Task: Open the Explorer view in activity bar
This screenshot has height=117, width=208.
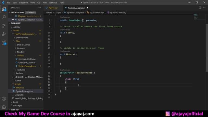Action: (4, 9)
